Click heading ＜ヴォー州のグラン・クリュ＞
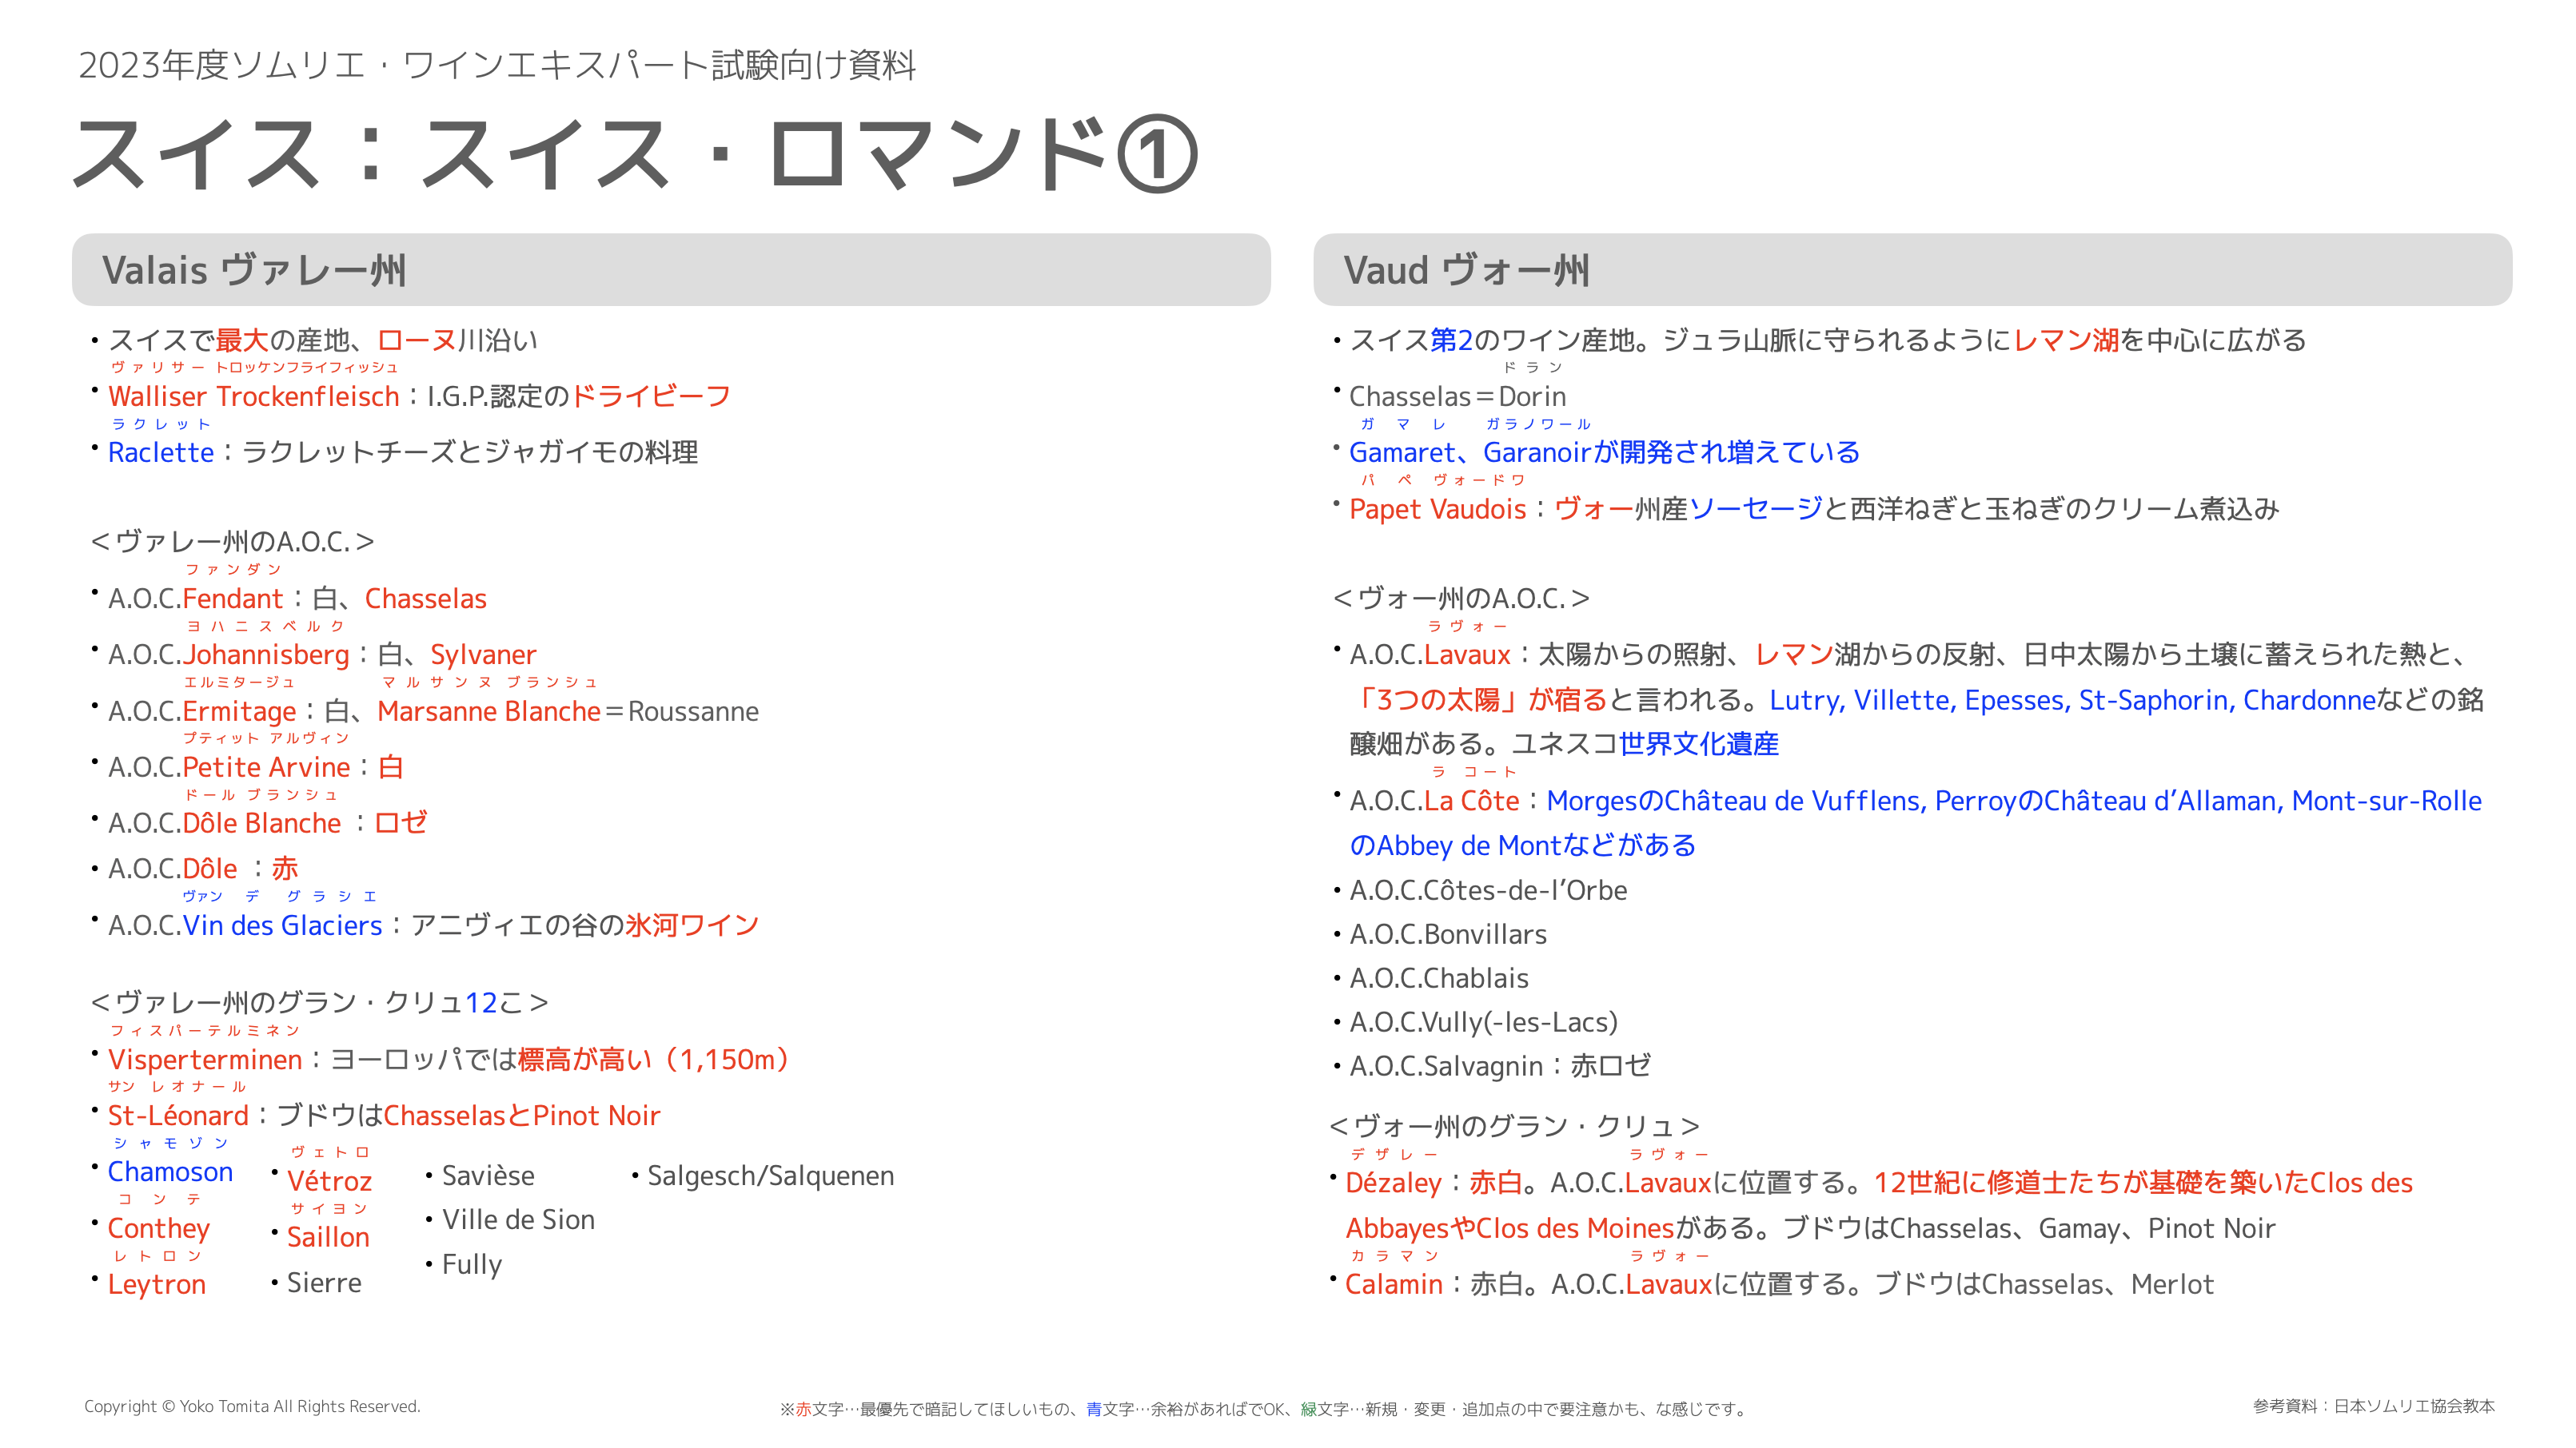Screen dimensions: 2576x1448 coord(1515,1126)
